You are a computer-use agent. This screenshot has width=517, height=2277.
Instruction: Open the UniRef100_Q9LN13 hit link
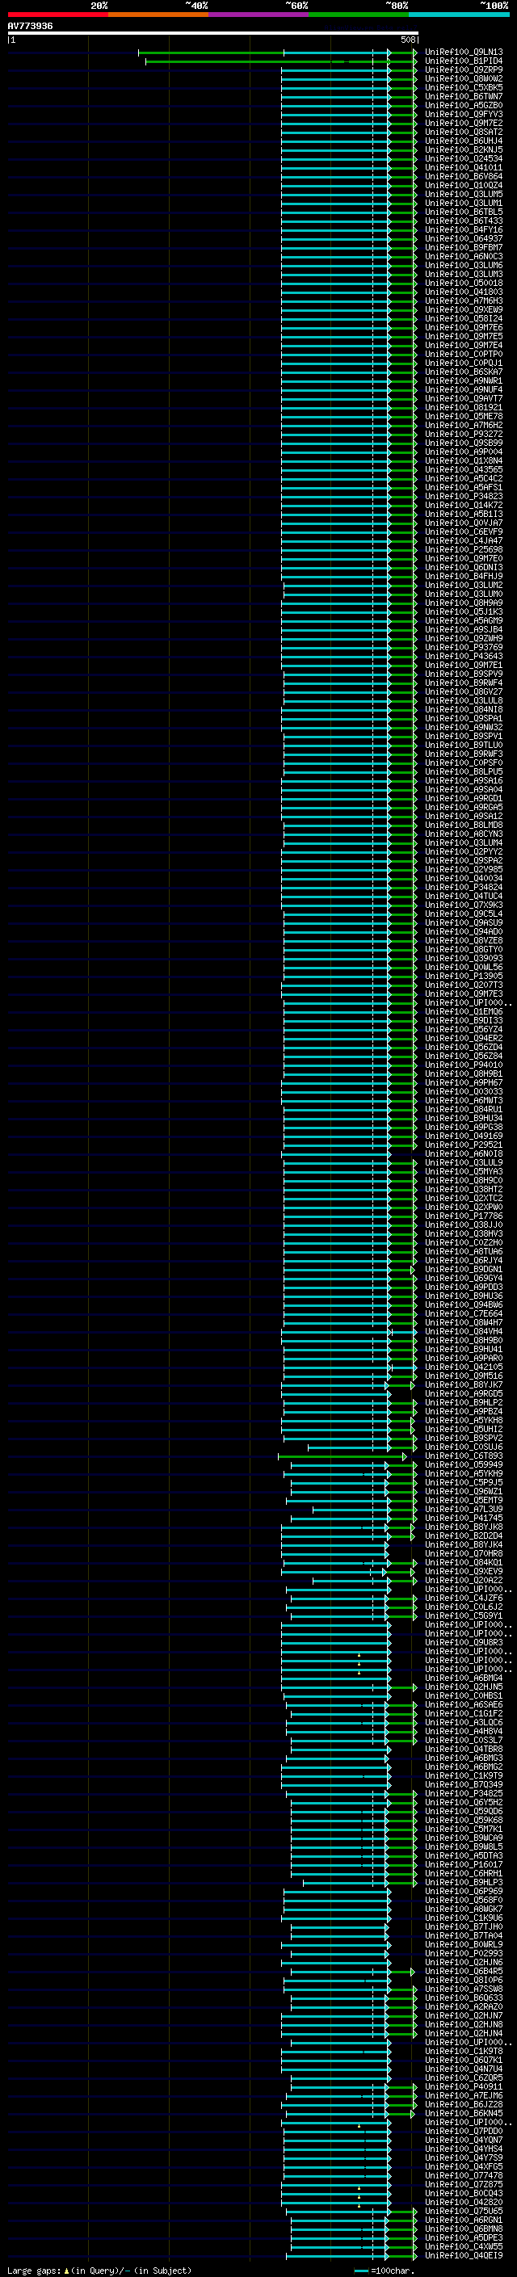tap(464, 53)
